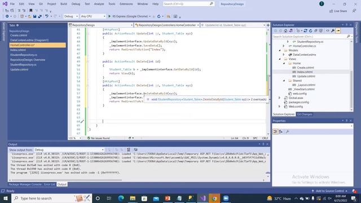Open File Explorer from the taskbar
Viewport: 361px width, 203px height.
tap(133, 198)
